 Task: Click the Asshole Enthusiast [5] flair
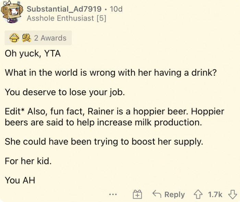pyautogui.click(x=66, y=18)
